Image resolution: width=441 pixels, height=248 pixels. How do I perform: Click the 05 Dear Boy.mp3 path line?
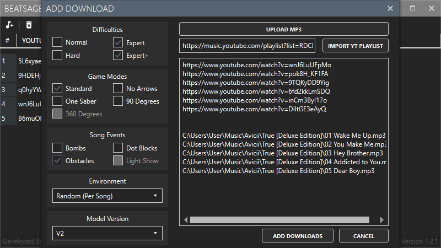coord(278,171)
